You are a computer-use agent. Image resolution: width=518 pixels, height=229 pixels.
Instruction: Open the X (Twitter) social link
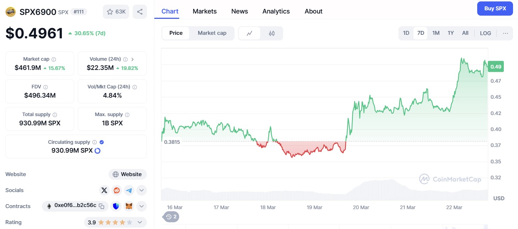(104, 190)
